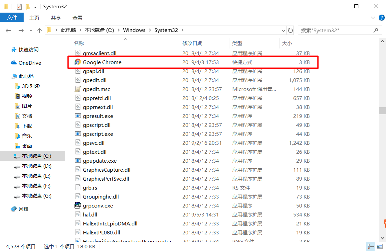
Task: Click Windows in the breadcrumb path
Action: click(x=134, y=30)
